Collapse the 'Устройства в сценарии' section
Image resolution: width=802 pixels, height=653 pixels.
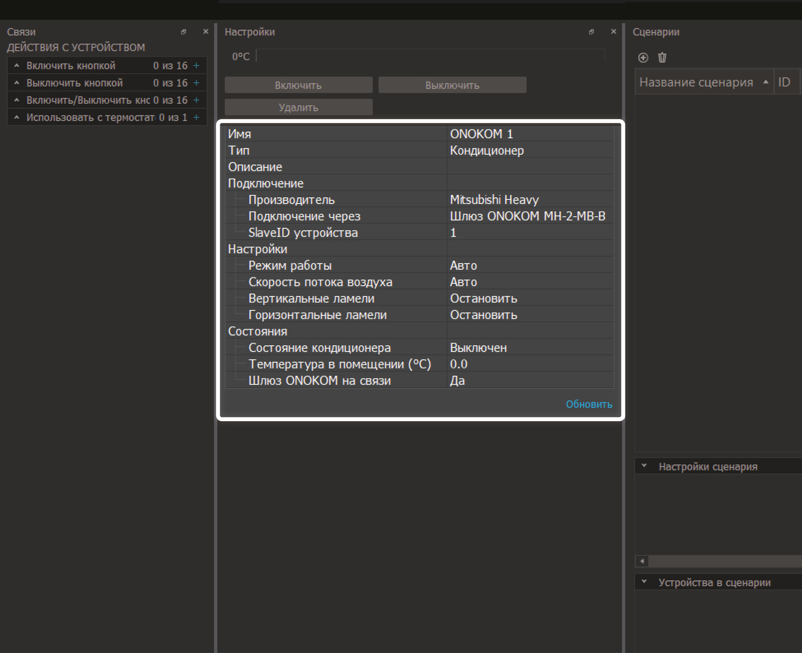[x=644, y=582]
